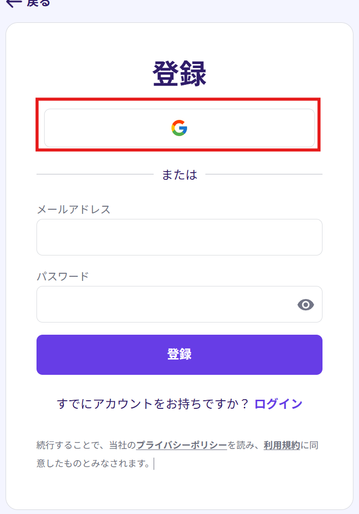The width and height of the screenshot is (359, 514).
Task: Click the 意したものとみなされます footer line
Action: (x=93, y=464)
